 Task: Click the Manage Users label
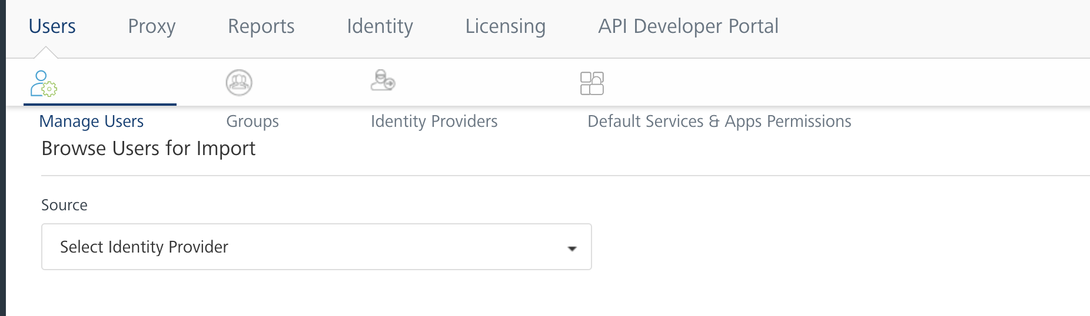[x=91, y=122]
